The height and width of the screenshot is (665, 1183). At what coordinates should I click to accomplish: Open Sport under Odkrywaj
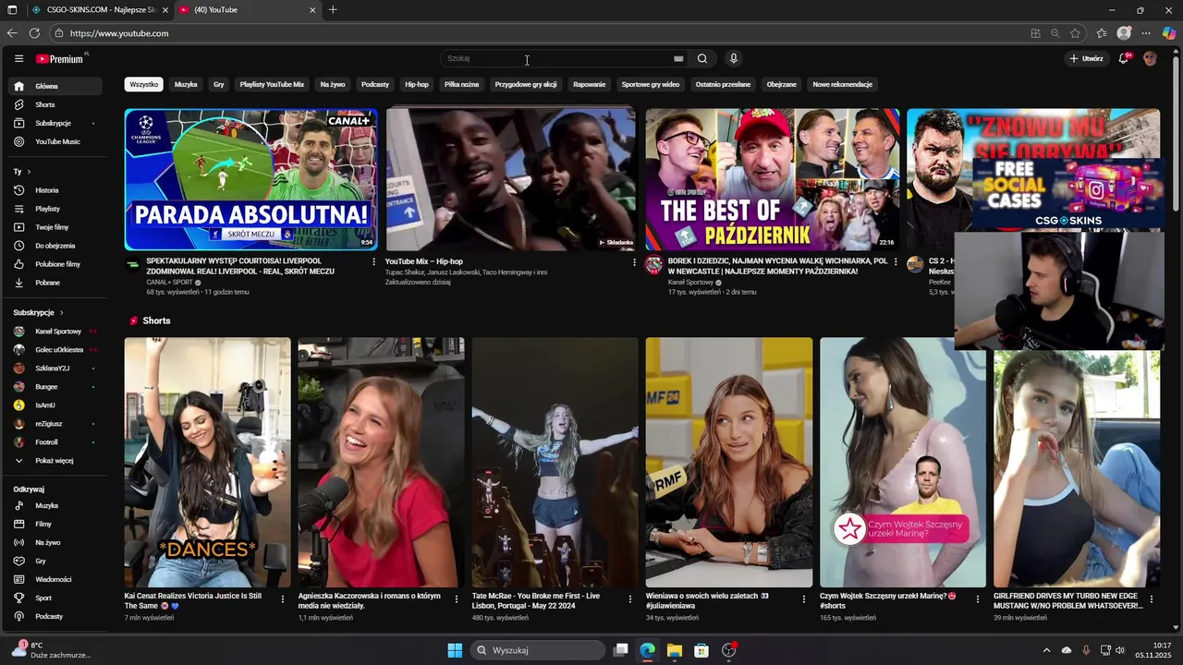point(55,598)
